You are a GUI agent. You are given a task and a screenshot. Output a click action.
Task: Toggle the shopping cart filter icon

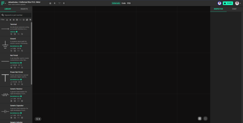point(30,20)
